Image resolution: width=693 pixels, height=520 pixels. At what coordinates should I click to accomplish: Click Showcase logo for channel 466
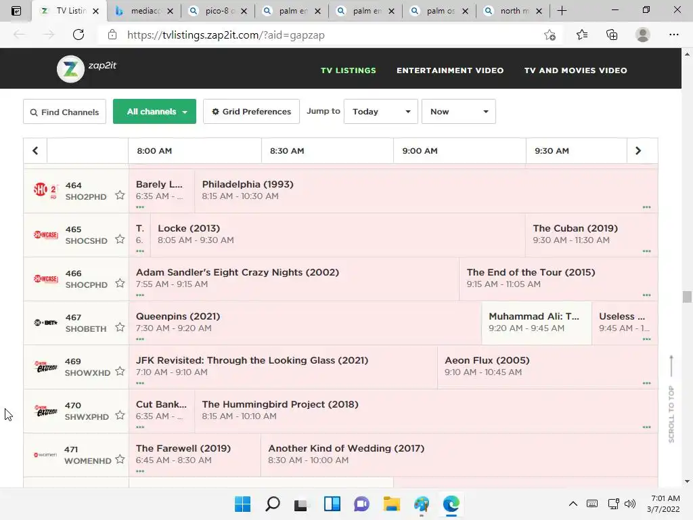[45, 278]
